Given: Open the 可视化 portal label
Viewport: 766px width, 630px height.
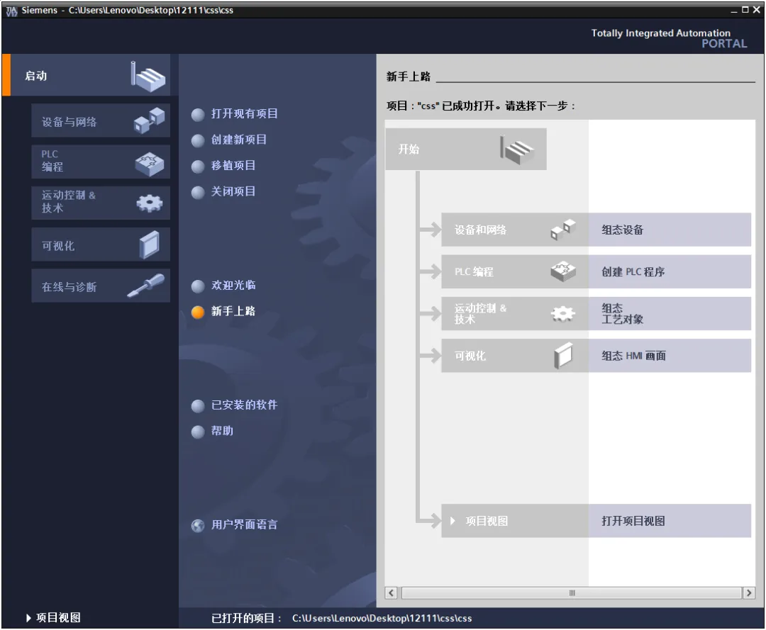Looking at the screenshot, I should pyautogui.click(x=58, y=246).
